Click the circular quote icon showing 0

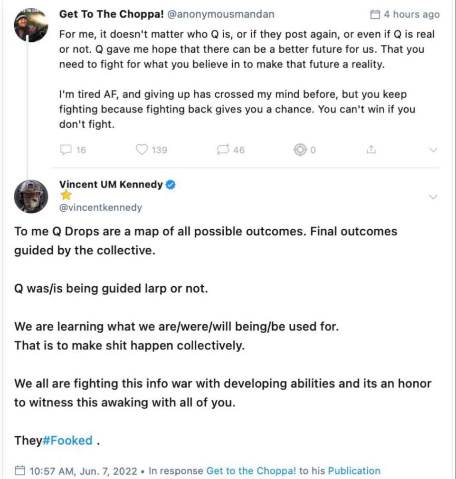tap(299, 150)
